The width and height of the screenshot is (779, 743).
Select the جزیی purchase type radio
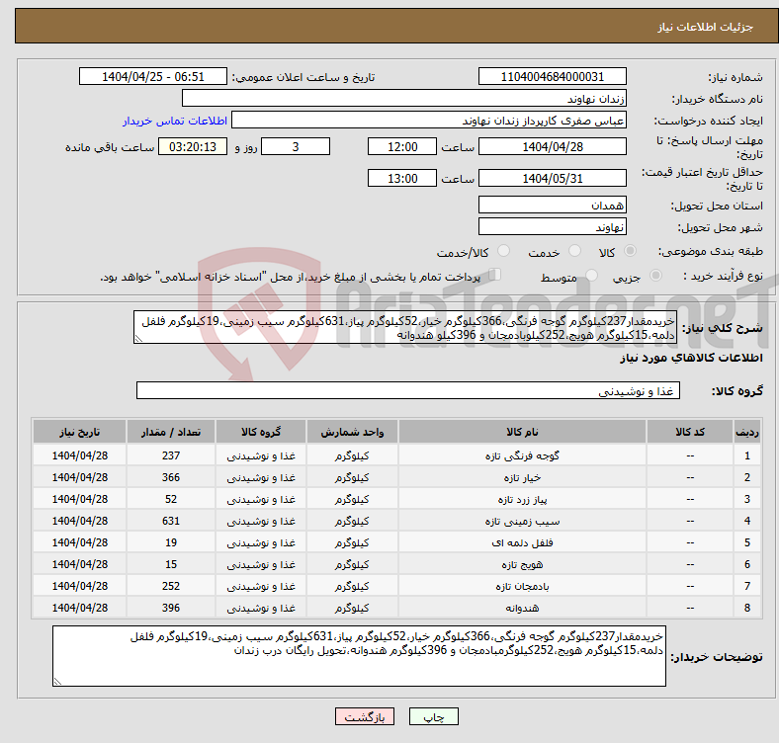point(655,275)
